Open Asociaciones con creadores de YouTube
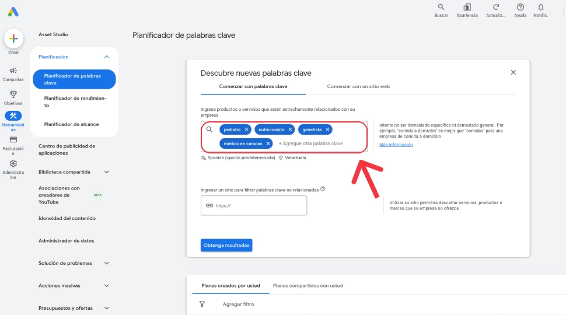Image resolution: width=566 pixels, height=315 pixels. [x=59, y=195]
